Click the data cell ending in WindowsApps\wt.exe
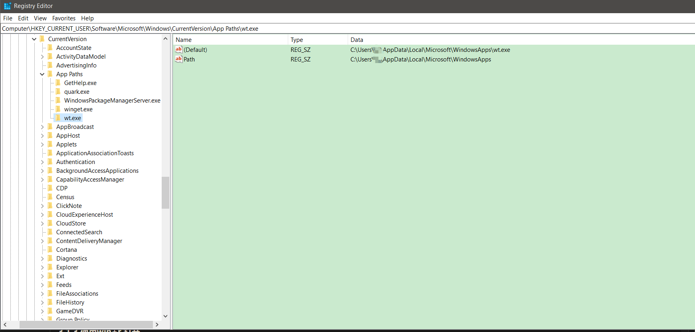The width and height of the screenshot is (695, 332). 430,49
